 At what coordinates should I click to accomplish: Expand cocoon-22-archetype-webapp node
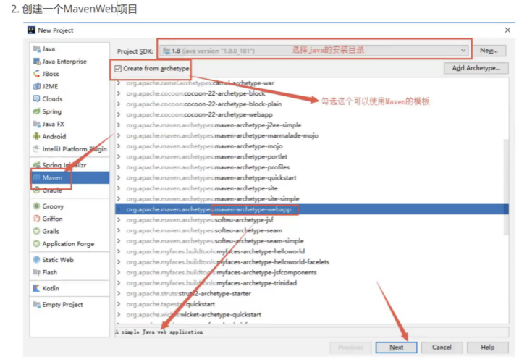[119, 114]
